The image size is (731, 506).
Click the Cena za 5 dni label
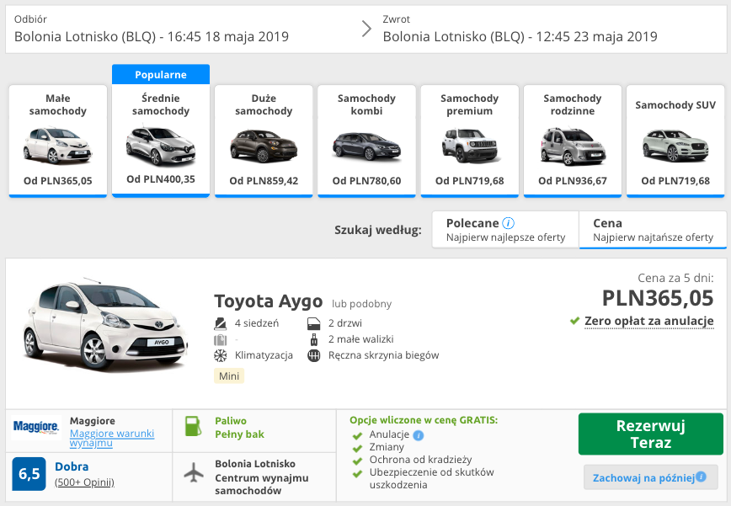[x=675, y=278]
